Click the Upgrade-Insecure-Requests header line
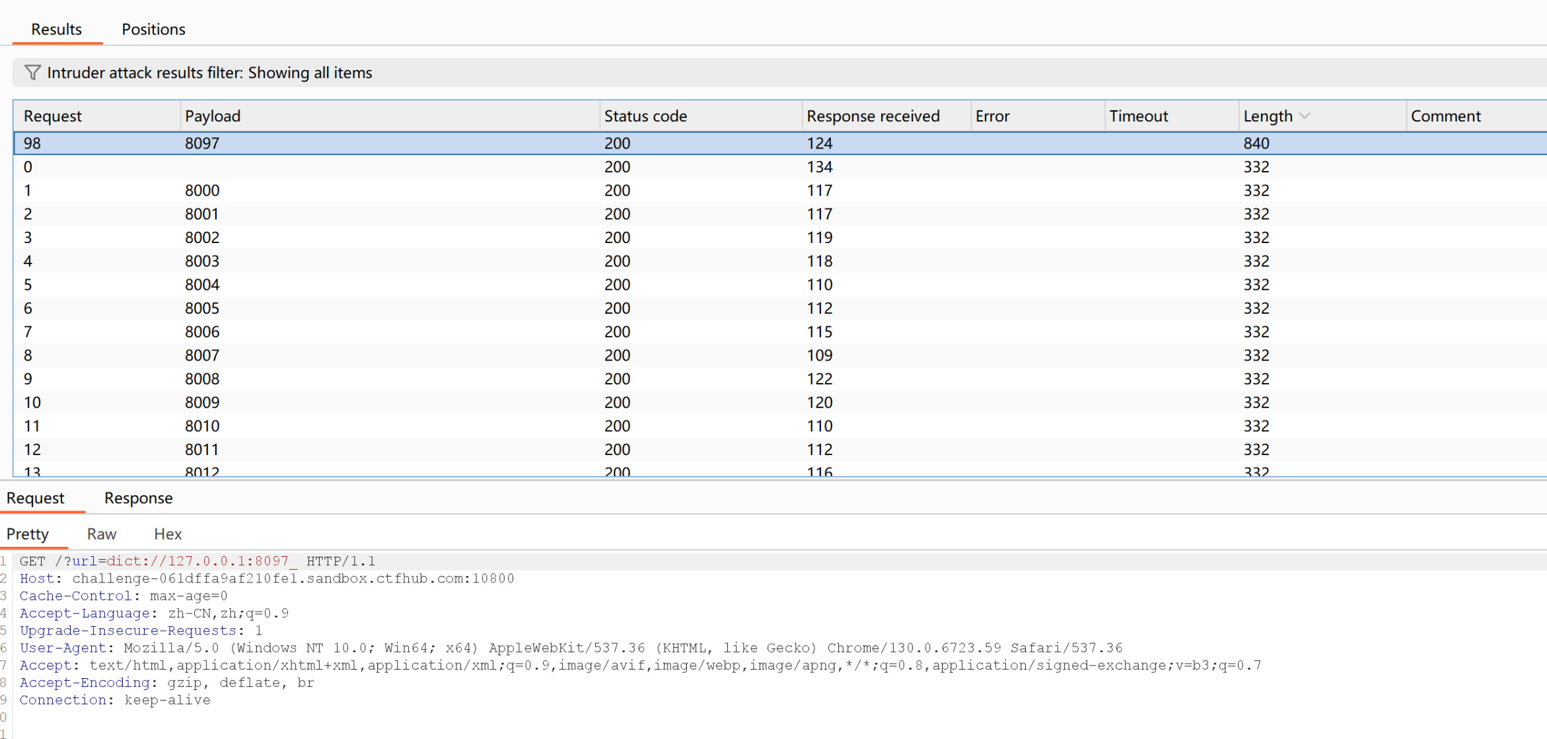 coord(141,631)
